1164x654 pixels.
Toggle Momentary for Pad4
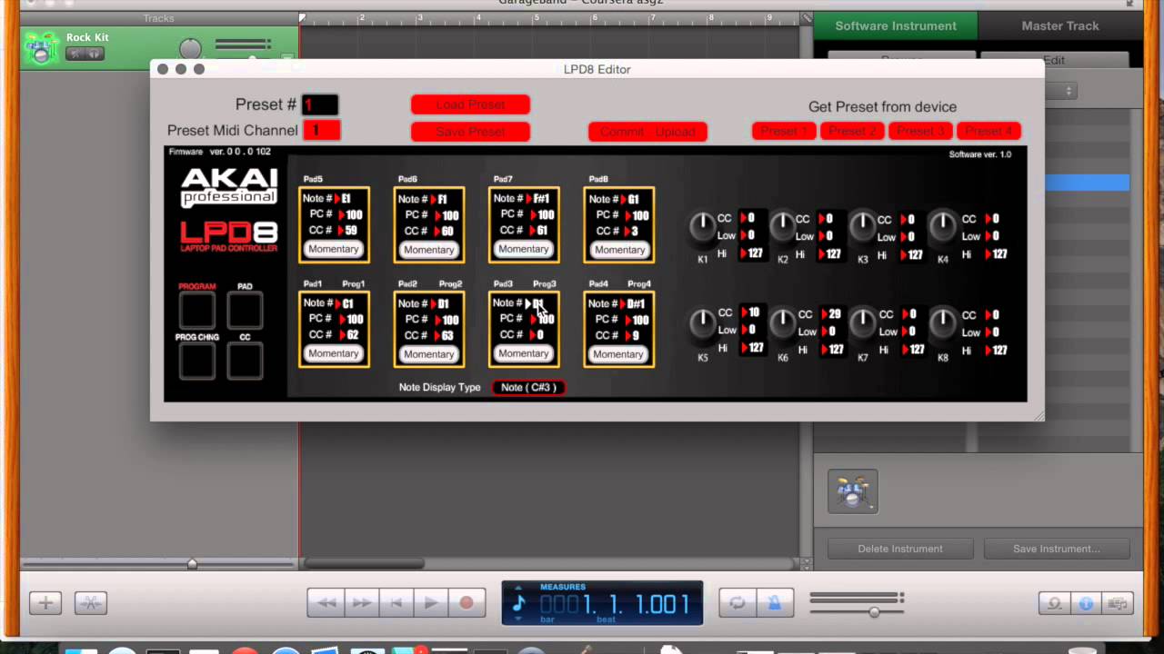pos(619,354)
